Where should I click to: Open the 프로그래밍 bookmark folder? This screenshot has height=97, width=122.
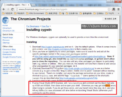51,13
